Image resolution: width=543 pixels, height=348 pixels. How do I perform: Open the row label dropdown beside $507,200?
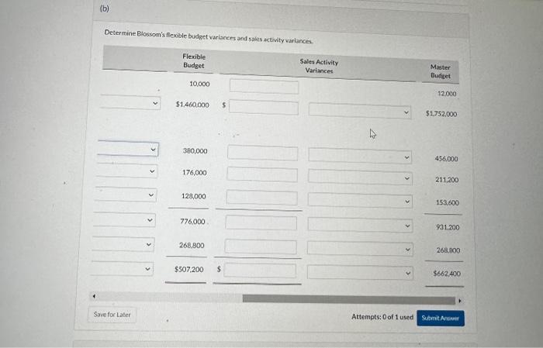[x=122, y=269]
